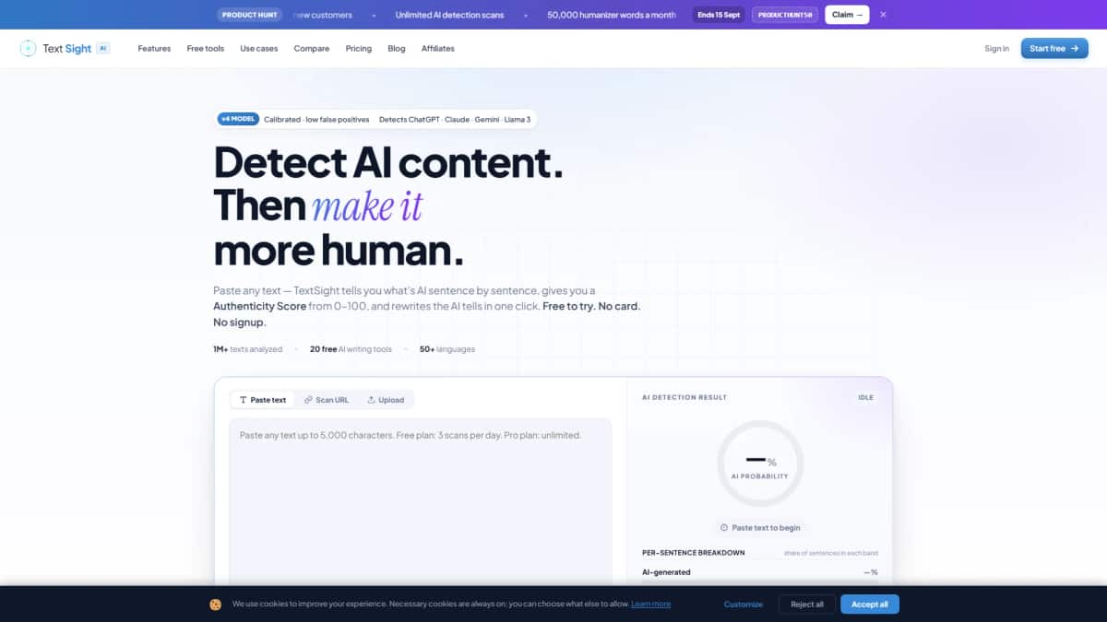Open the cookie Learn more link
Viewport: 1107px width, 622px height.
tap(651, 604)
